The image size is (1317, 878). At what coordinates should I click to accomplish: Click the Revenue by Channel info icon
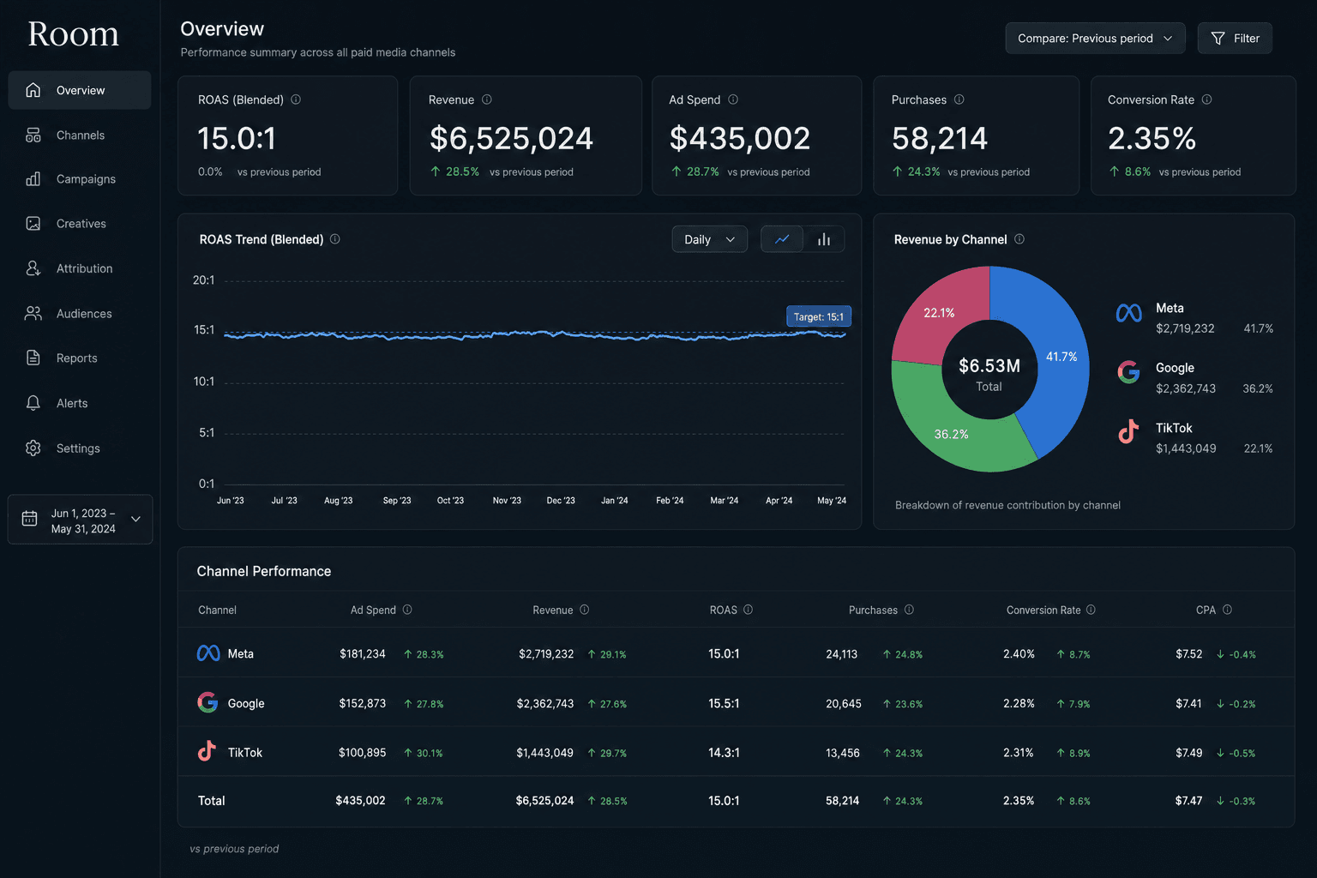(1019, 239)
